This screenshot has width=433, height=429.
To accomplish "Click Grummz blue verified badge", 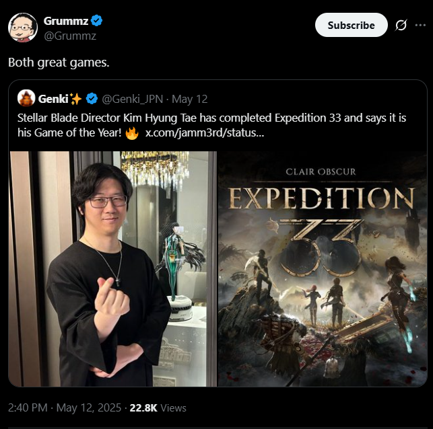I will (97, 21).
